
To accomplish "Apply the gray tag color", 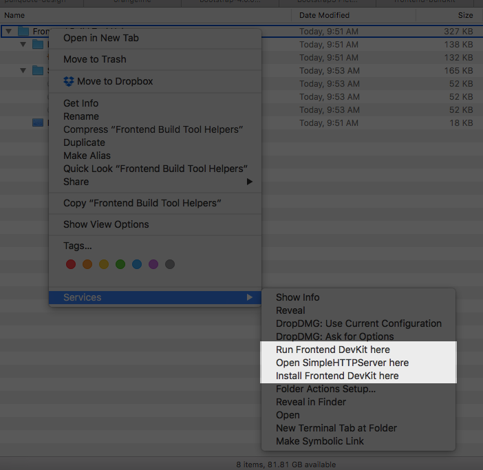I will [170, 264].
